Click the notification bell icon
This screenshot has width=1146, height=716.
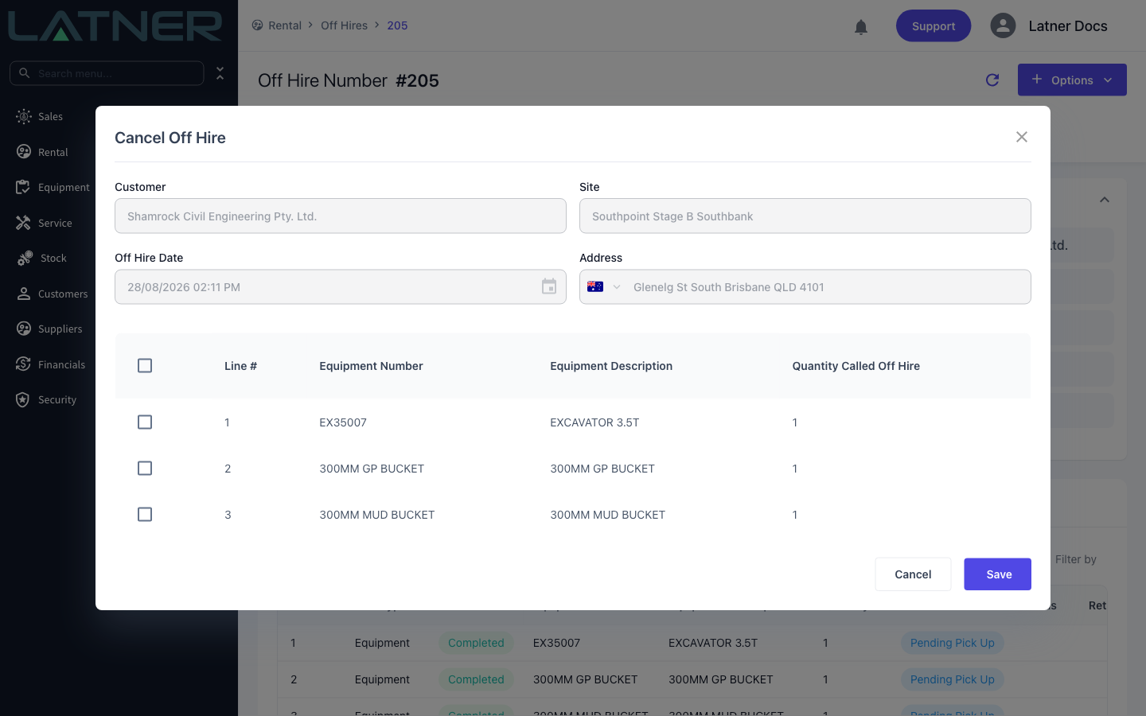coord(860,27)
